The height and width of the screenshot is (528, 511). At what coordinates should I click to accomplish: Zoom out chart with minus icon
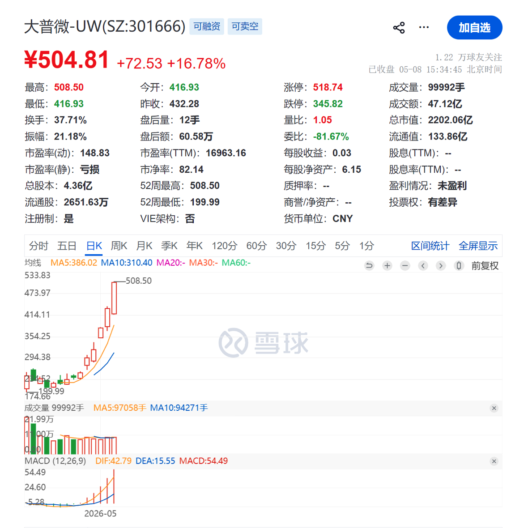coord(405,266)
